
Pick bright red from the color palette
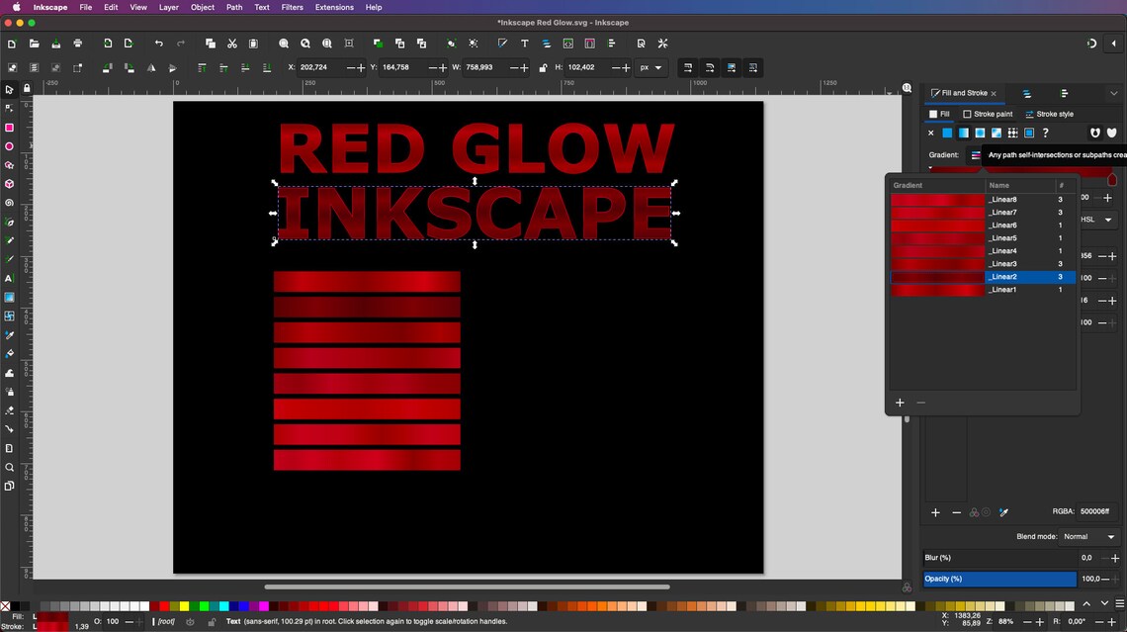pos(164,605)
